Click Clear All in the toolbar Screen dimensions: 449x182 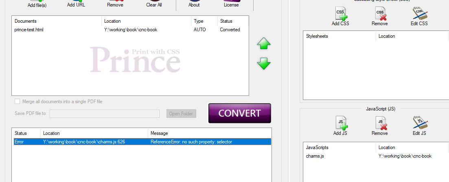154,4
